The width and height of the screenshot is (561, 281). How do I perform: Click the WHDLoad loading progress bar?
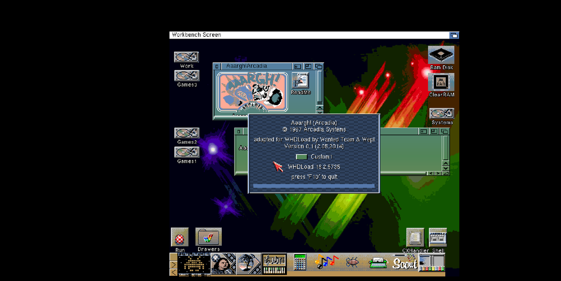[314, 186]
